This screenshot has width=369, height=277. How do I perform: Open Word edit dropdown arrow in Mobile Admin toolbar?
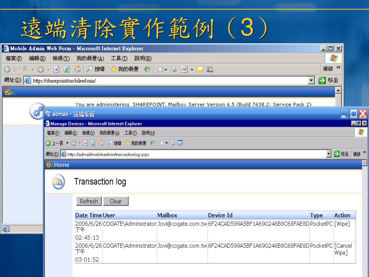(192, 70)
